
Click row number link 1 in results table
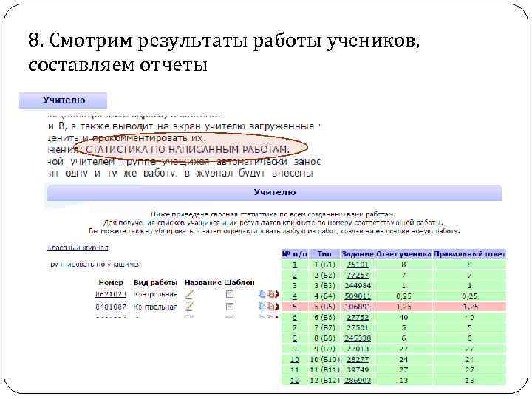[x=295, y=265]
